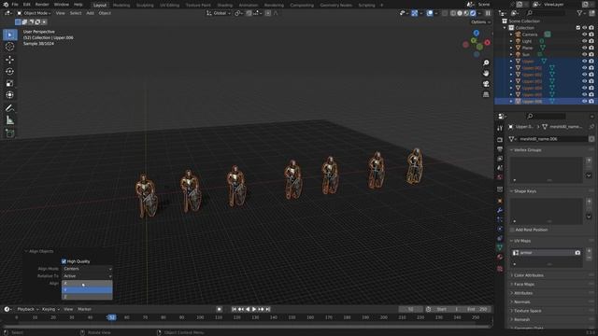Hide the Camera object with eye icon
This screenshot has height=336, width=598.
[584, 35]
